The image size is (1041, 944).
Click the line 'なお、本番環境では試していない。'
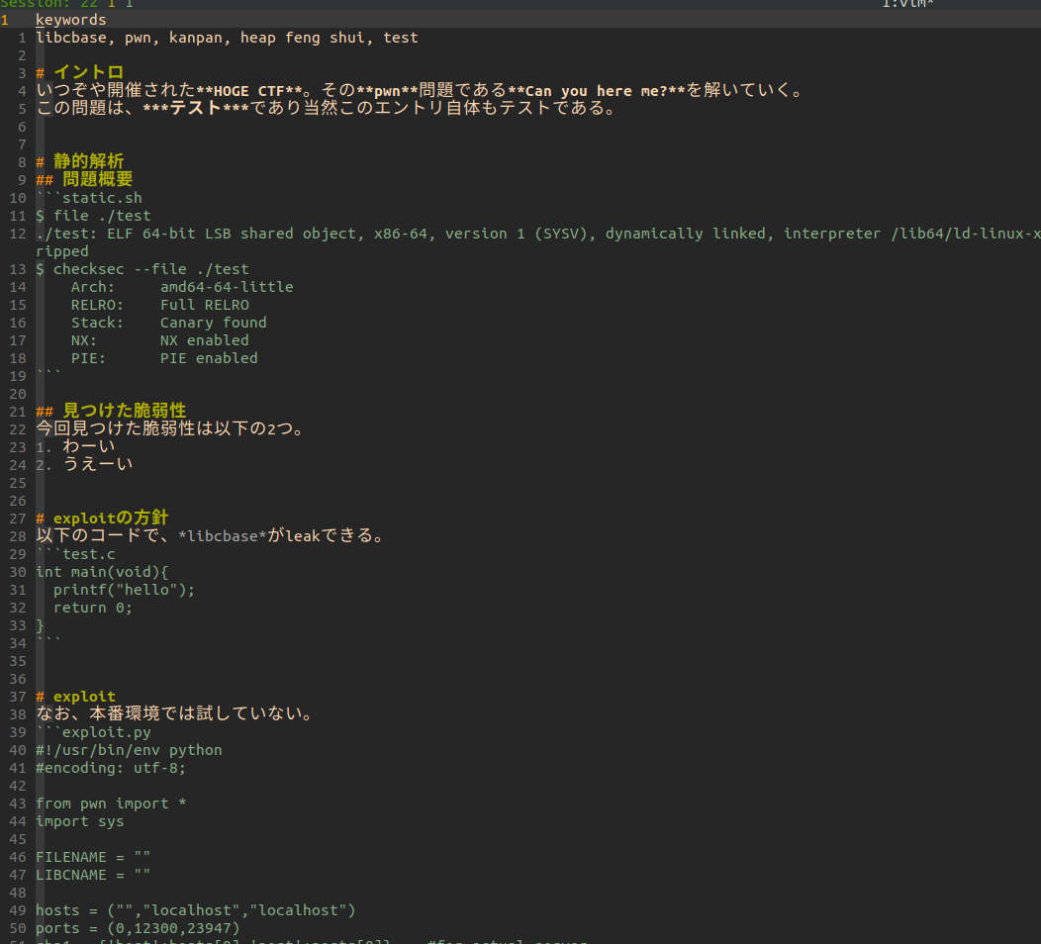tap(174, 714)
